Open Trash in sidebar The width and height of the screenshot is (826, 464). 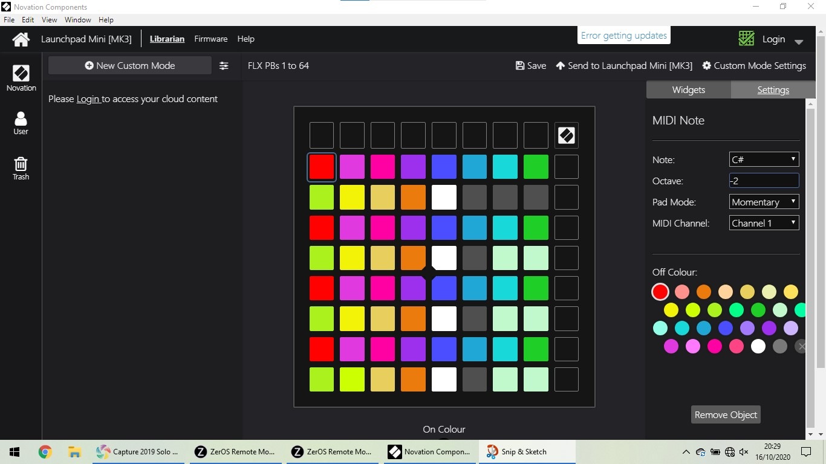pyautogui.click(x=21, y=169)
